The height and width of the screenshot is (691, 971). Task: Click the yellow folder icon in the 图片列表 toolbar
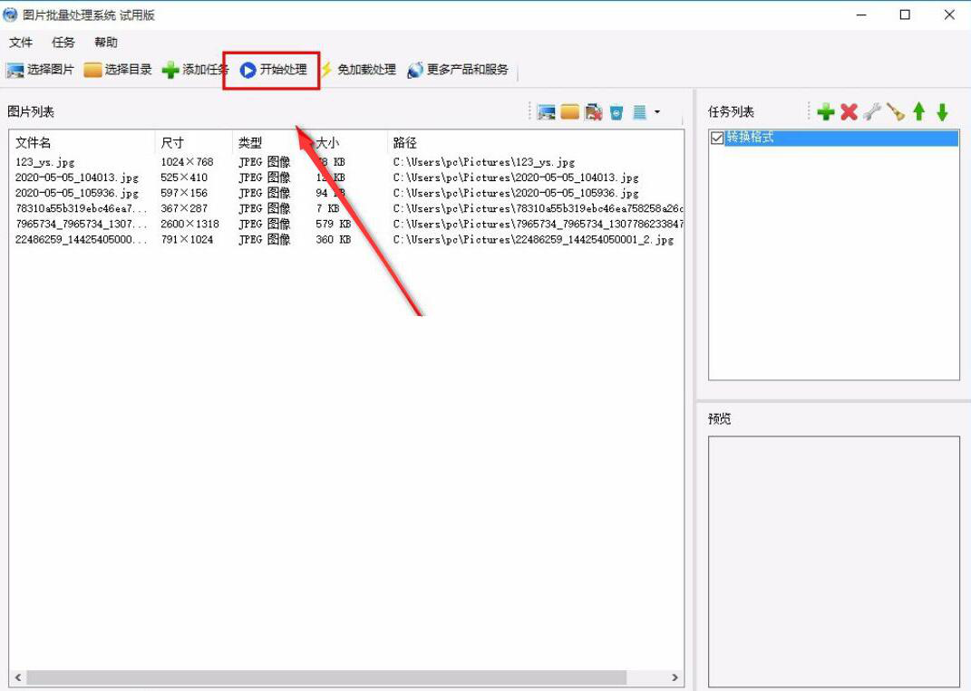click(x=569, y=112)
